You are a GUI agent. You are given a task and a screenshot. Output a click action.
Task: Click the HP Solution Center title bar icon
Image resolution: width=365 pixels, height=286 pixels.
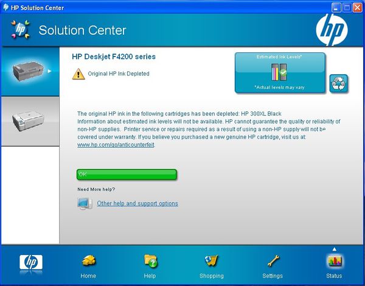[6, 7]
